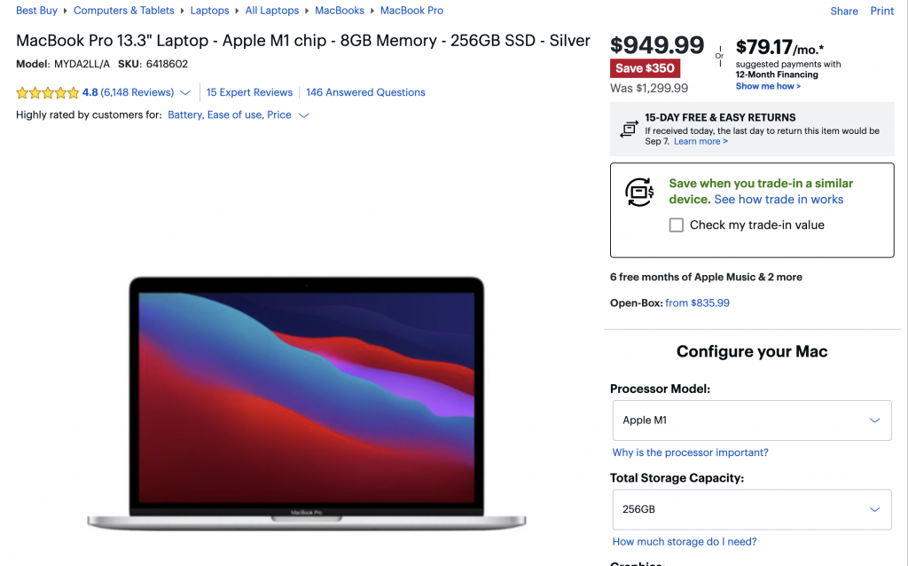This screenshot has height=566, width=908.
Task: Click the trade-in device icon
Action: pos(639,193)
